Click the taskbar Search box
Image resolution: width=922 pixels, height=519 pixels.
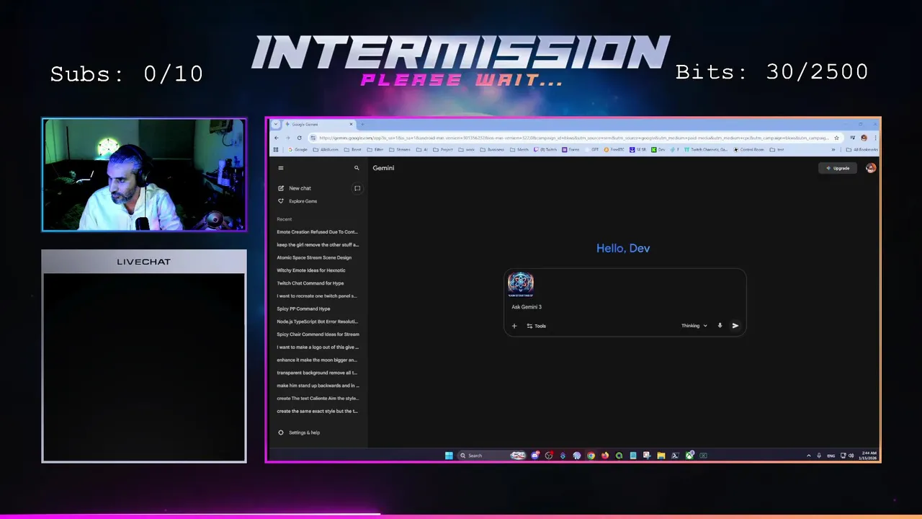coord(493,456)
